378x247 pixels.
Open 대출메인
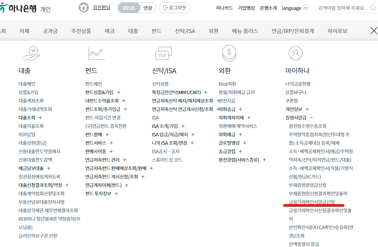[x=27, y=84]
